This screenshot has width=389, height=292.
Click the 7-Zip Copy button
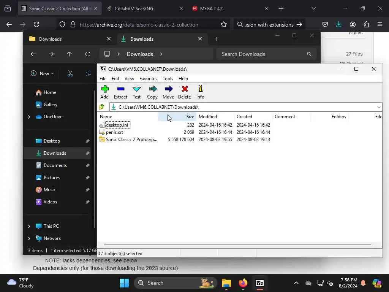pyautogui.click(x=152, y=92)
